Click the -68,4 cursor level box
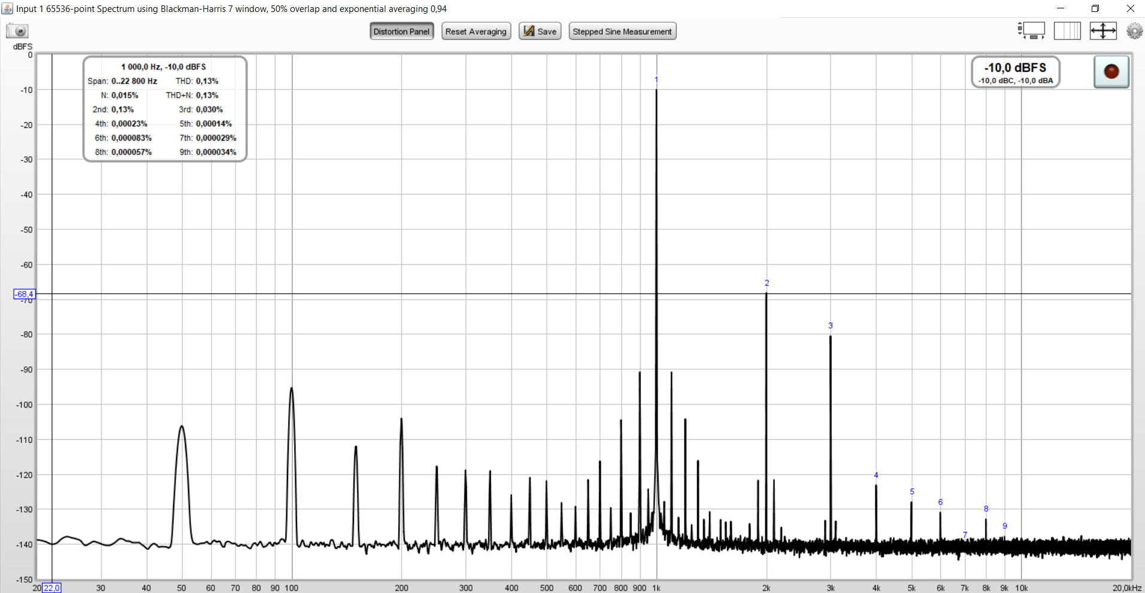 pos(25,294)
